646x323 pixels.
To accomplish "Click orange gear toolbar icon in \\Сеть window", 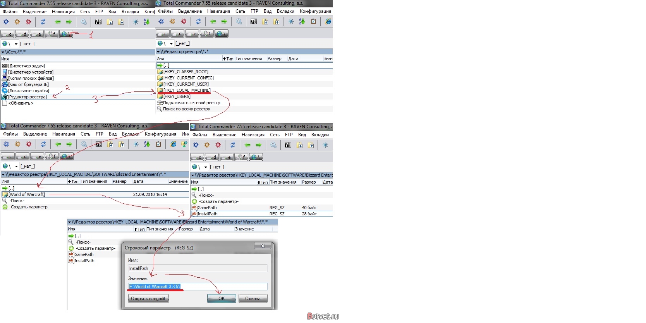I will (x=17, y=22).
